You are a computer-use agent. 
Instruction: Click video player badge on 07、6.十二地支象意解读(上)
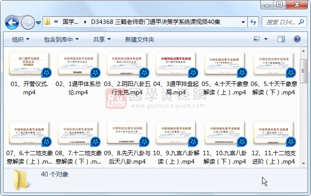point(47,142)
